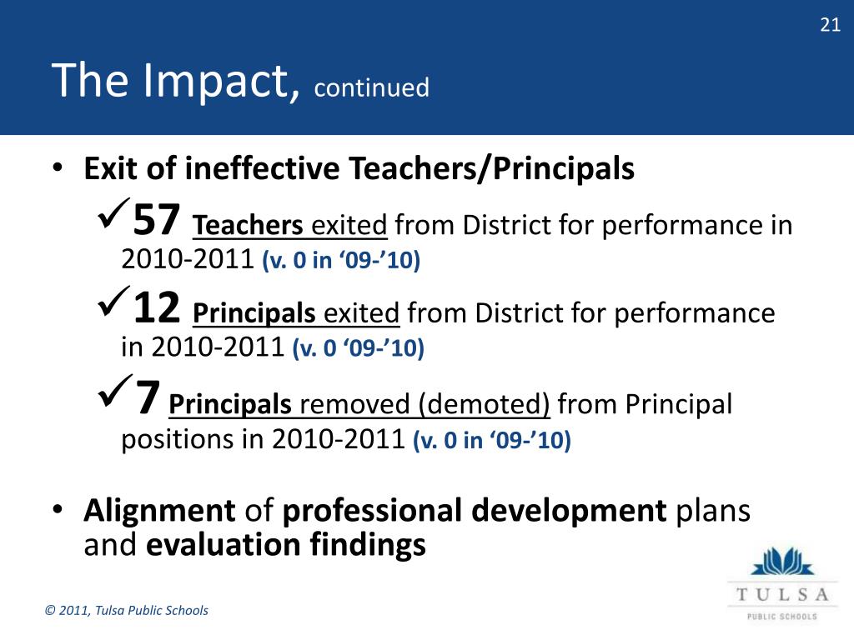Image resolution: width=854 pixels, height=640 pixels.
Task: Click blue "(v. 0 '09-'10)" note for principals exited
Action: click(359, 347)
